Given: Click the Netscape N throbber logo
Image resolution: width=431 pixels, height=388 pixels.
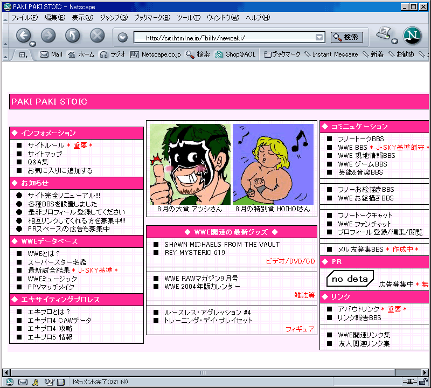Looking at the screenshot, I should coord(412,36).
